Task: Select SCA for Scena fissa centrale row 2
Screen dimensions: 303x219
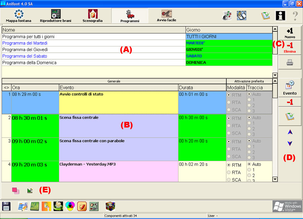Action: click(x=229, y=133)
